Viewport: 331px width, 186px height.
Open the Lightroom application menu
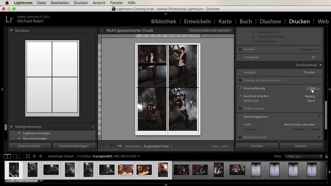click(23, 3)
